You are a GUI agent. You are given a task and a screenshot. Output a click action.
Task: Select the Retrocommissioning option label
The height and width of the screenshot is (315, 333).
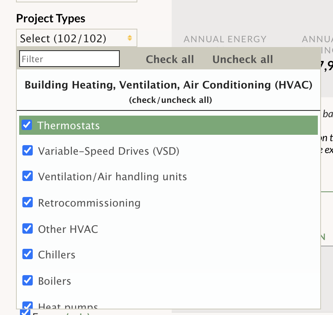(x=89, y=203)
